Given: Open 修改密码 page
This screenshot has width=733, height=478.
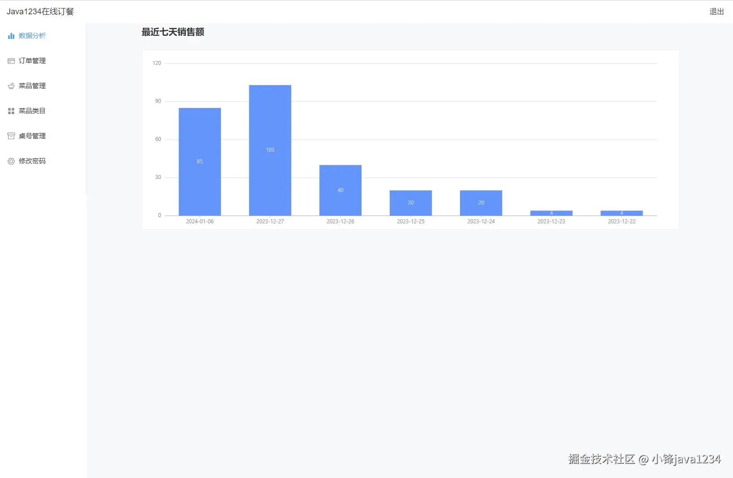Looking at the screenshot, I should (43, 161).
